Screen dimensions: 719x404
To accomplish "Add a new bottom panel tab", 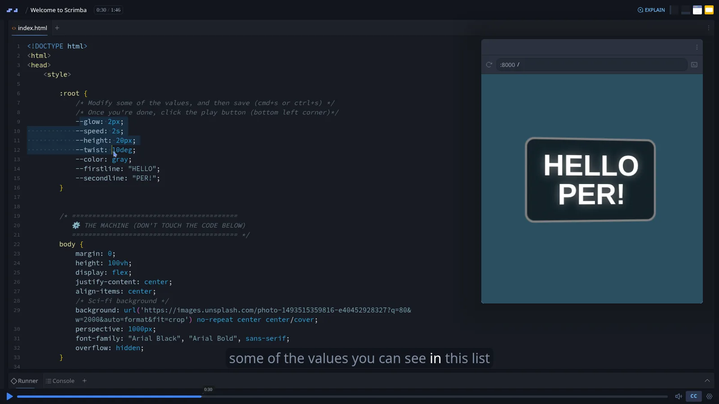I will point(84,381).
